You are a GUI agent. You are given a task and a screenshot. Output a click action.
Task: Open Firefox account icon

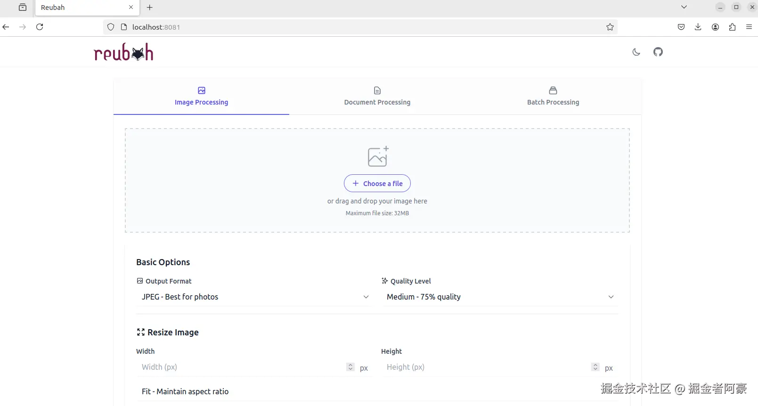[715, 27]
